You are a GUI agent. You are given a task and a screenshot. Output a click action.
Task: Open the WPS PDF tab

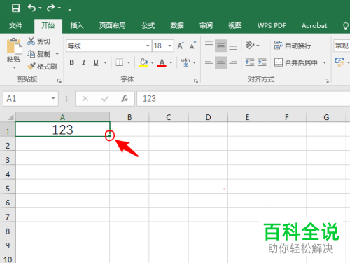pos(272,25)
